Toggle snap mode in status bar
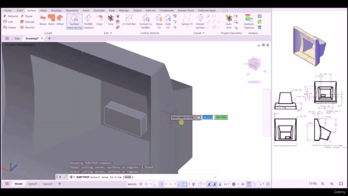Viewport: 348px width, 196px height. click(x=146, y=184)
